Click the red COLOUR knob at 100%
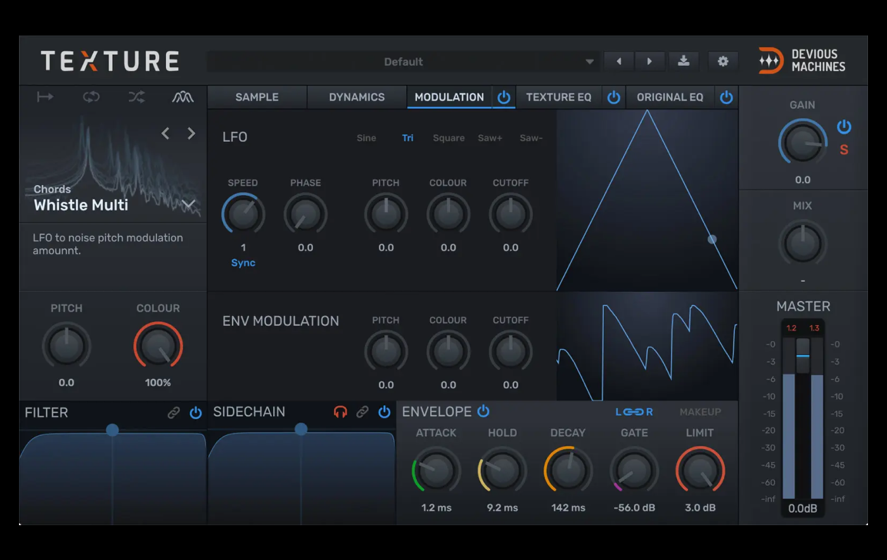The image size is (887, 560). [158, 346]
